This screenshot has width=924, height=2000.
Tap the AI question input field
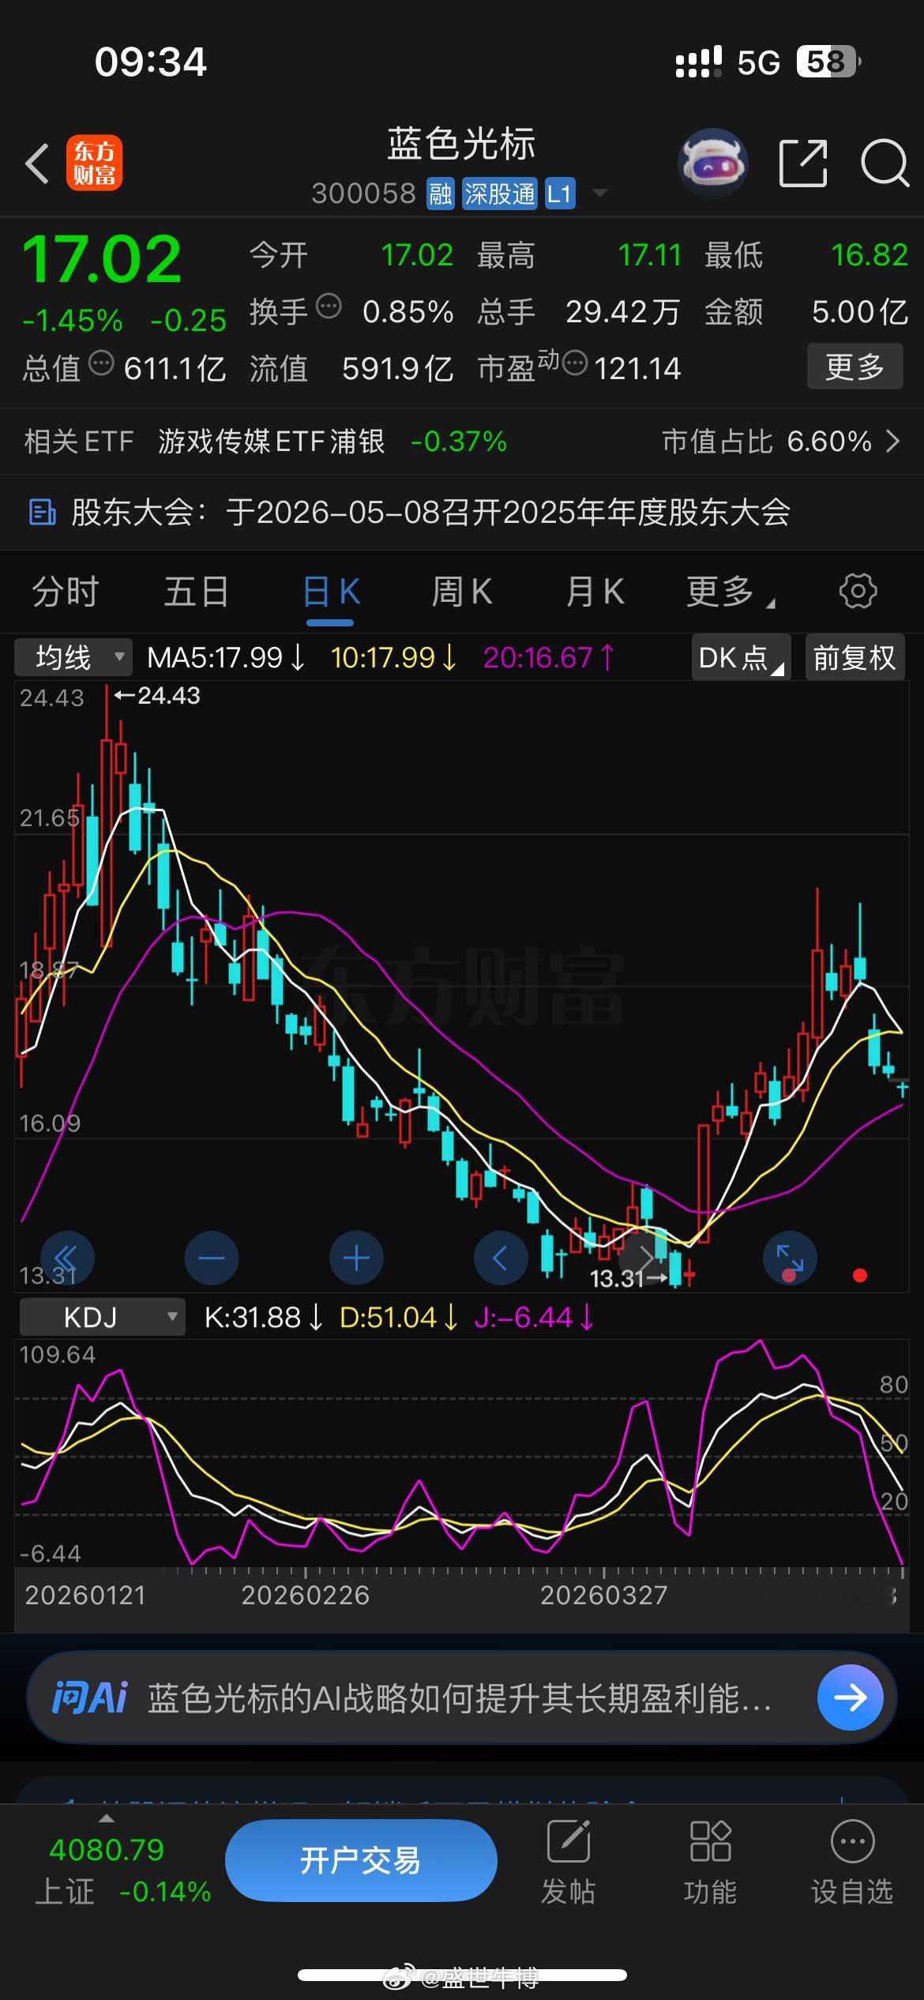pos(462,1697)
